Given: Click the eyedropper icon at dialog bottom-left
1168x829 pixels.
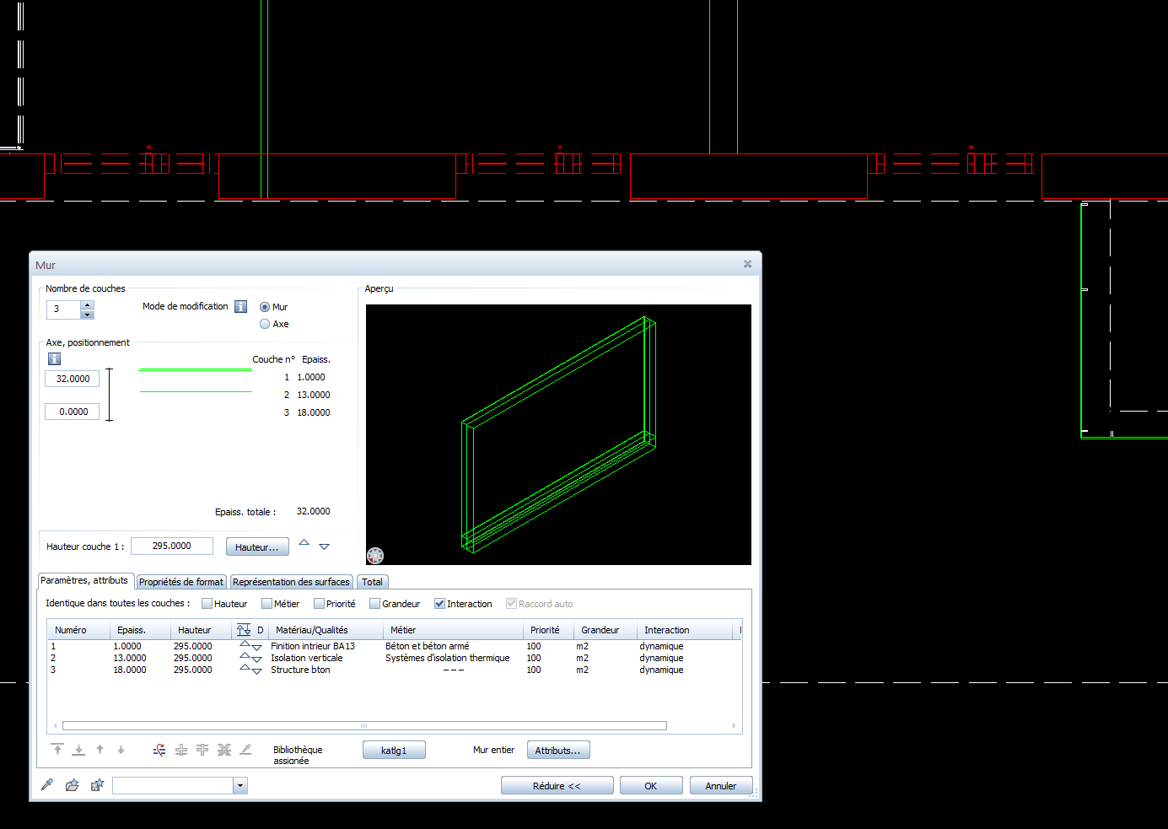Looking at the screenshot, I should point(47,785).
